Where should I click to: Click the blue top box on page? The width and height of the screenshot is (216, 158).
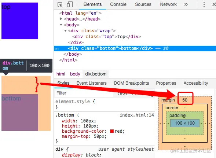click(x=20, y=21)
